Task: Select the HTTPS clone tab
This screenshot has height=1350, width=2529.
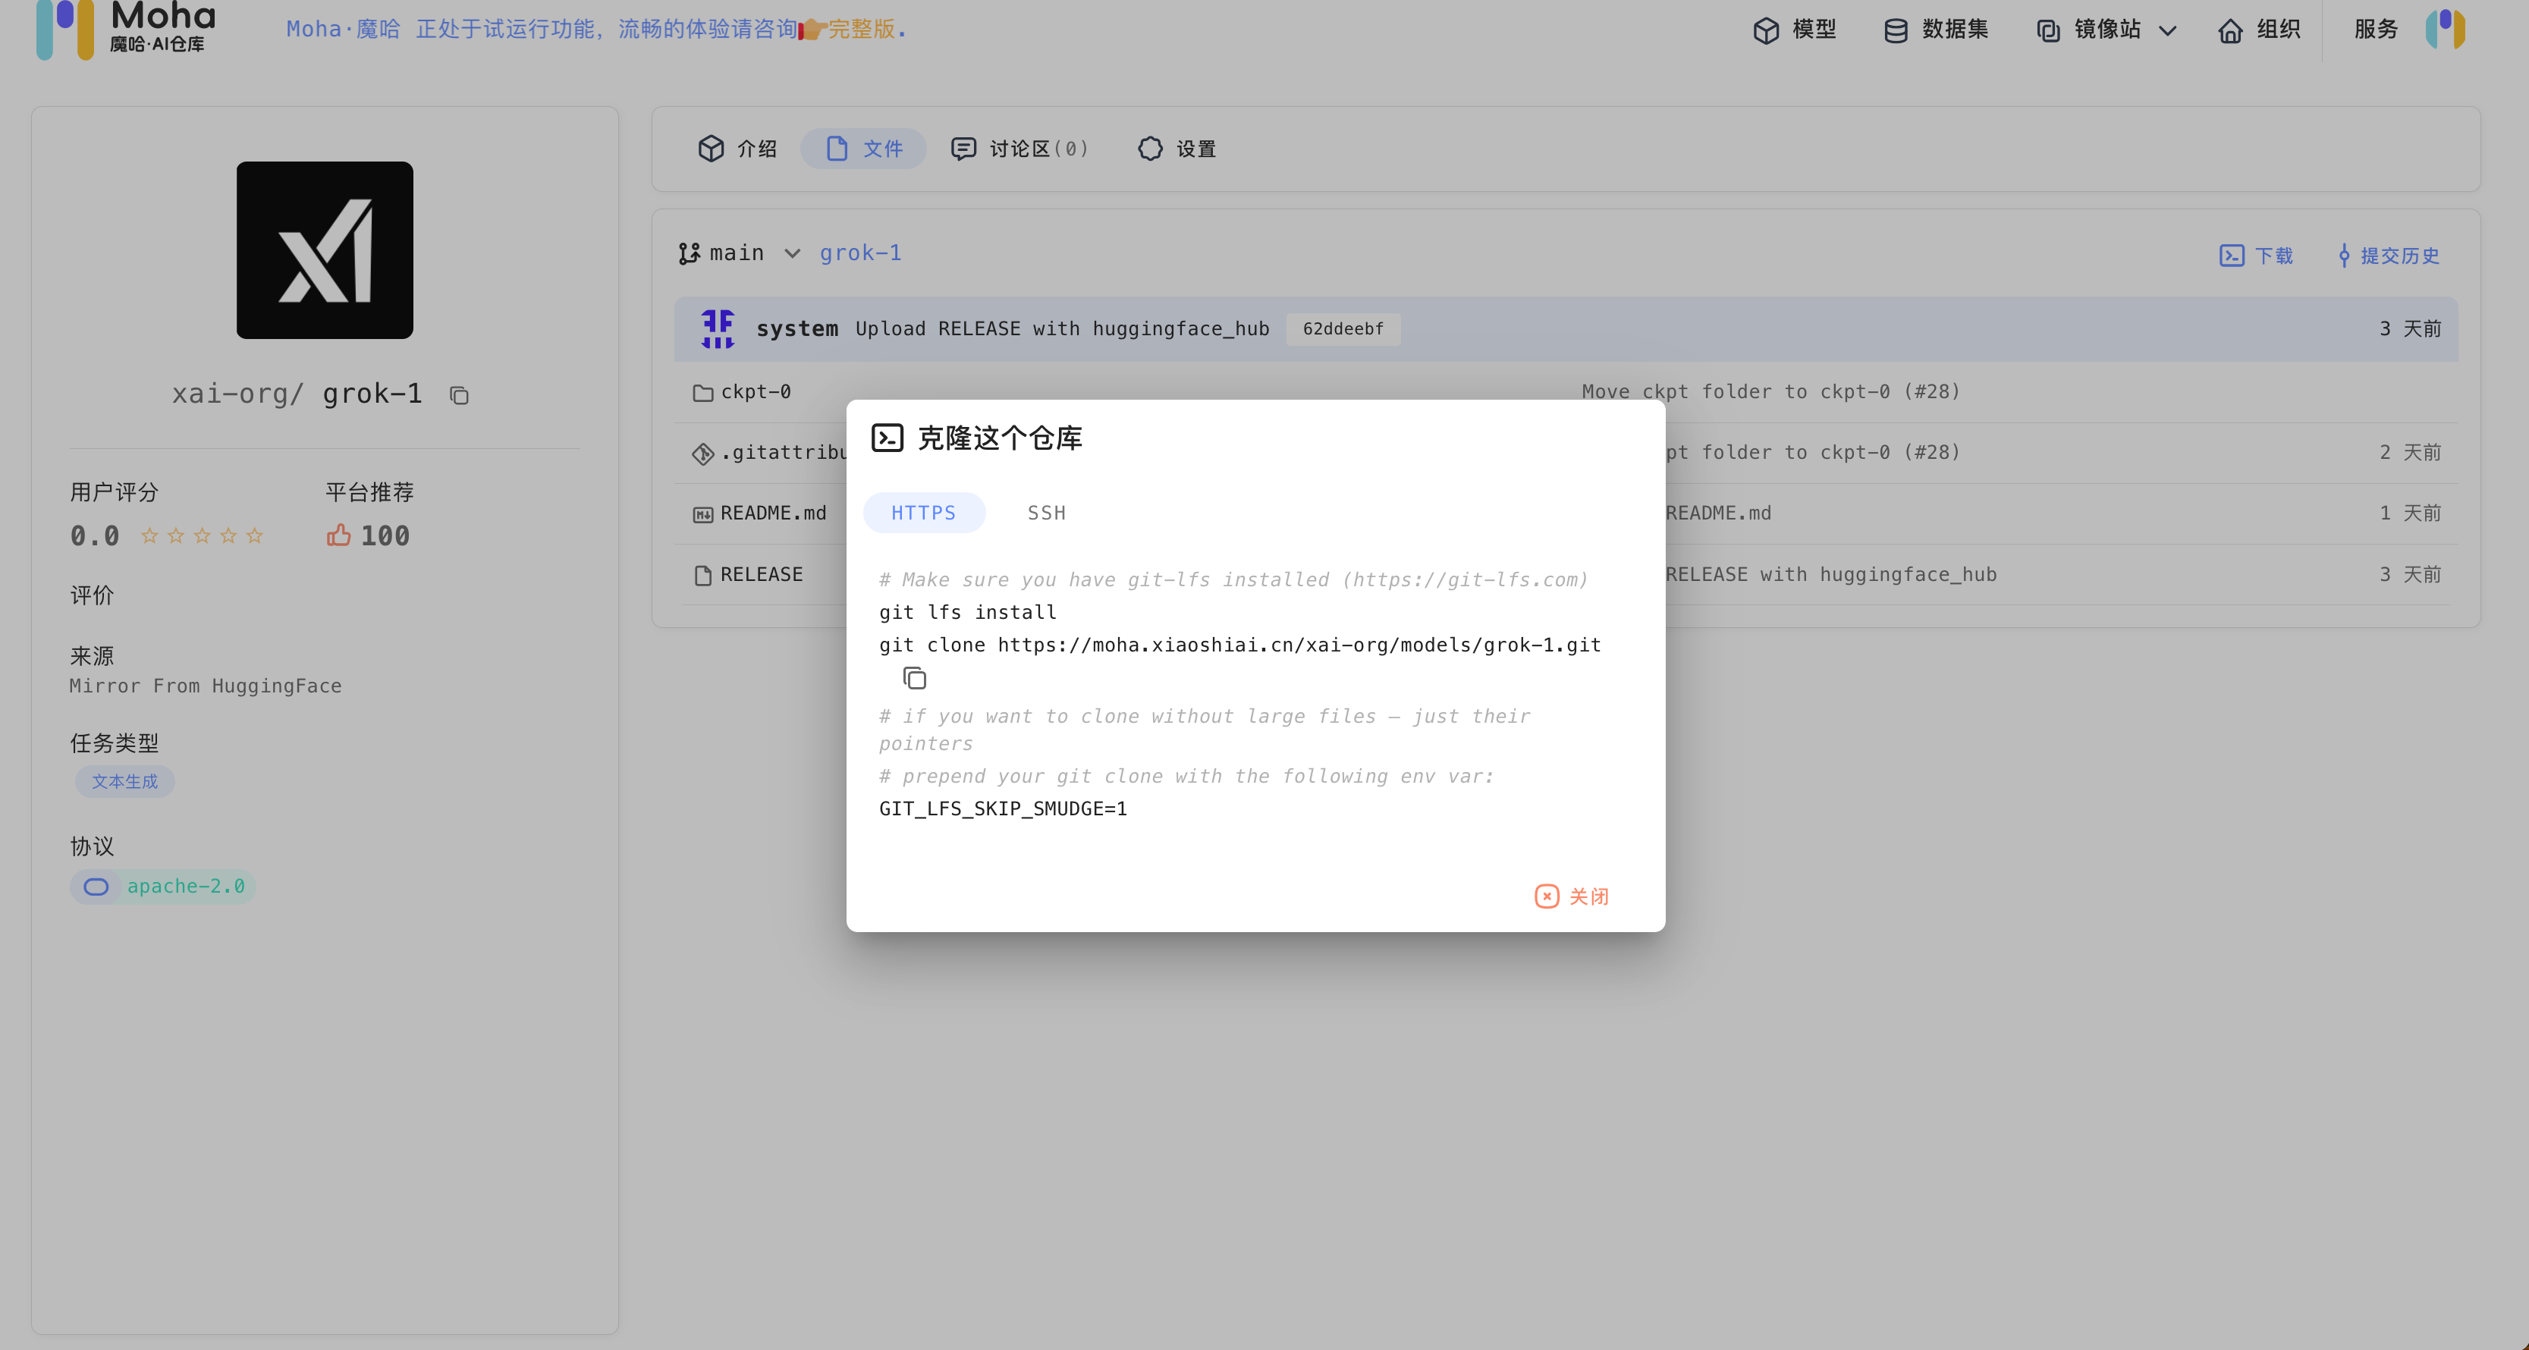Action: pos(923,513)
